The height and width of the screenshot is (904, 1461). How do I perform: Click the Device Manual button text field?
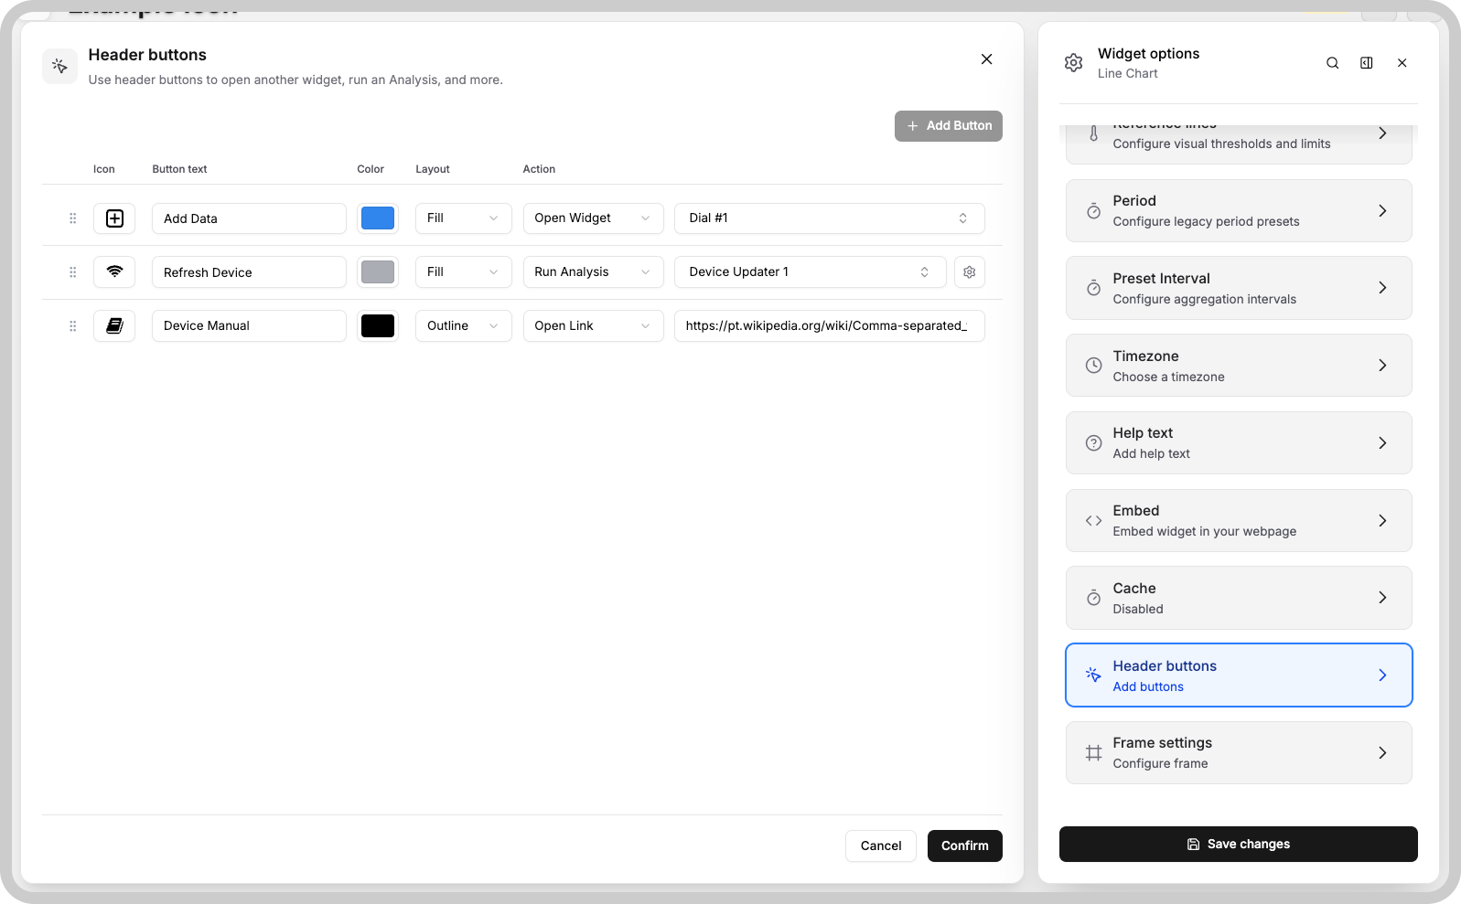[249, 325]
